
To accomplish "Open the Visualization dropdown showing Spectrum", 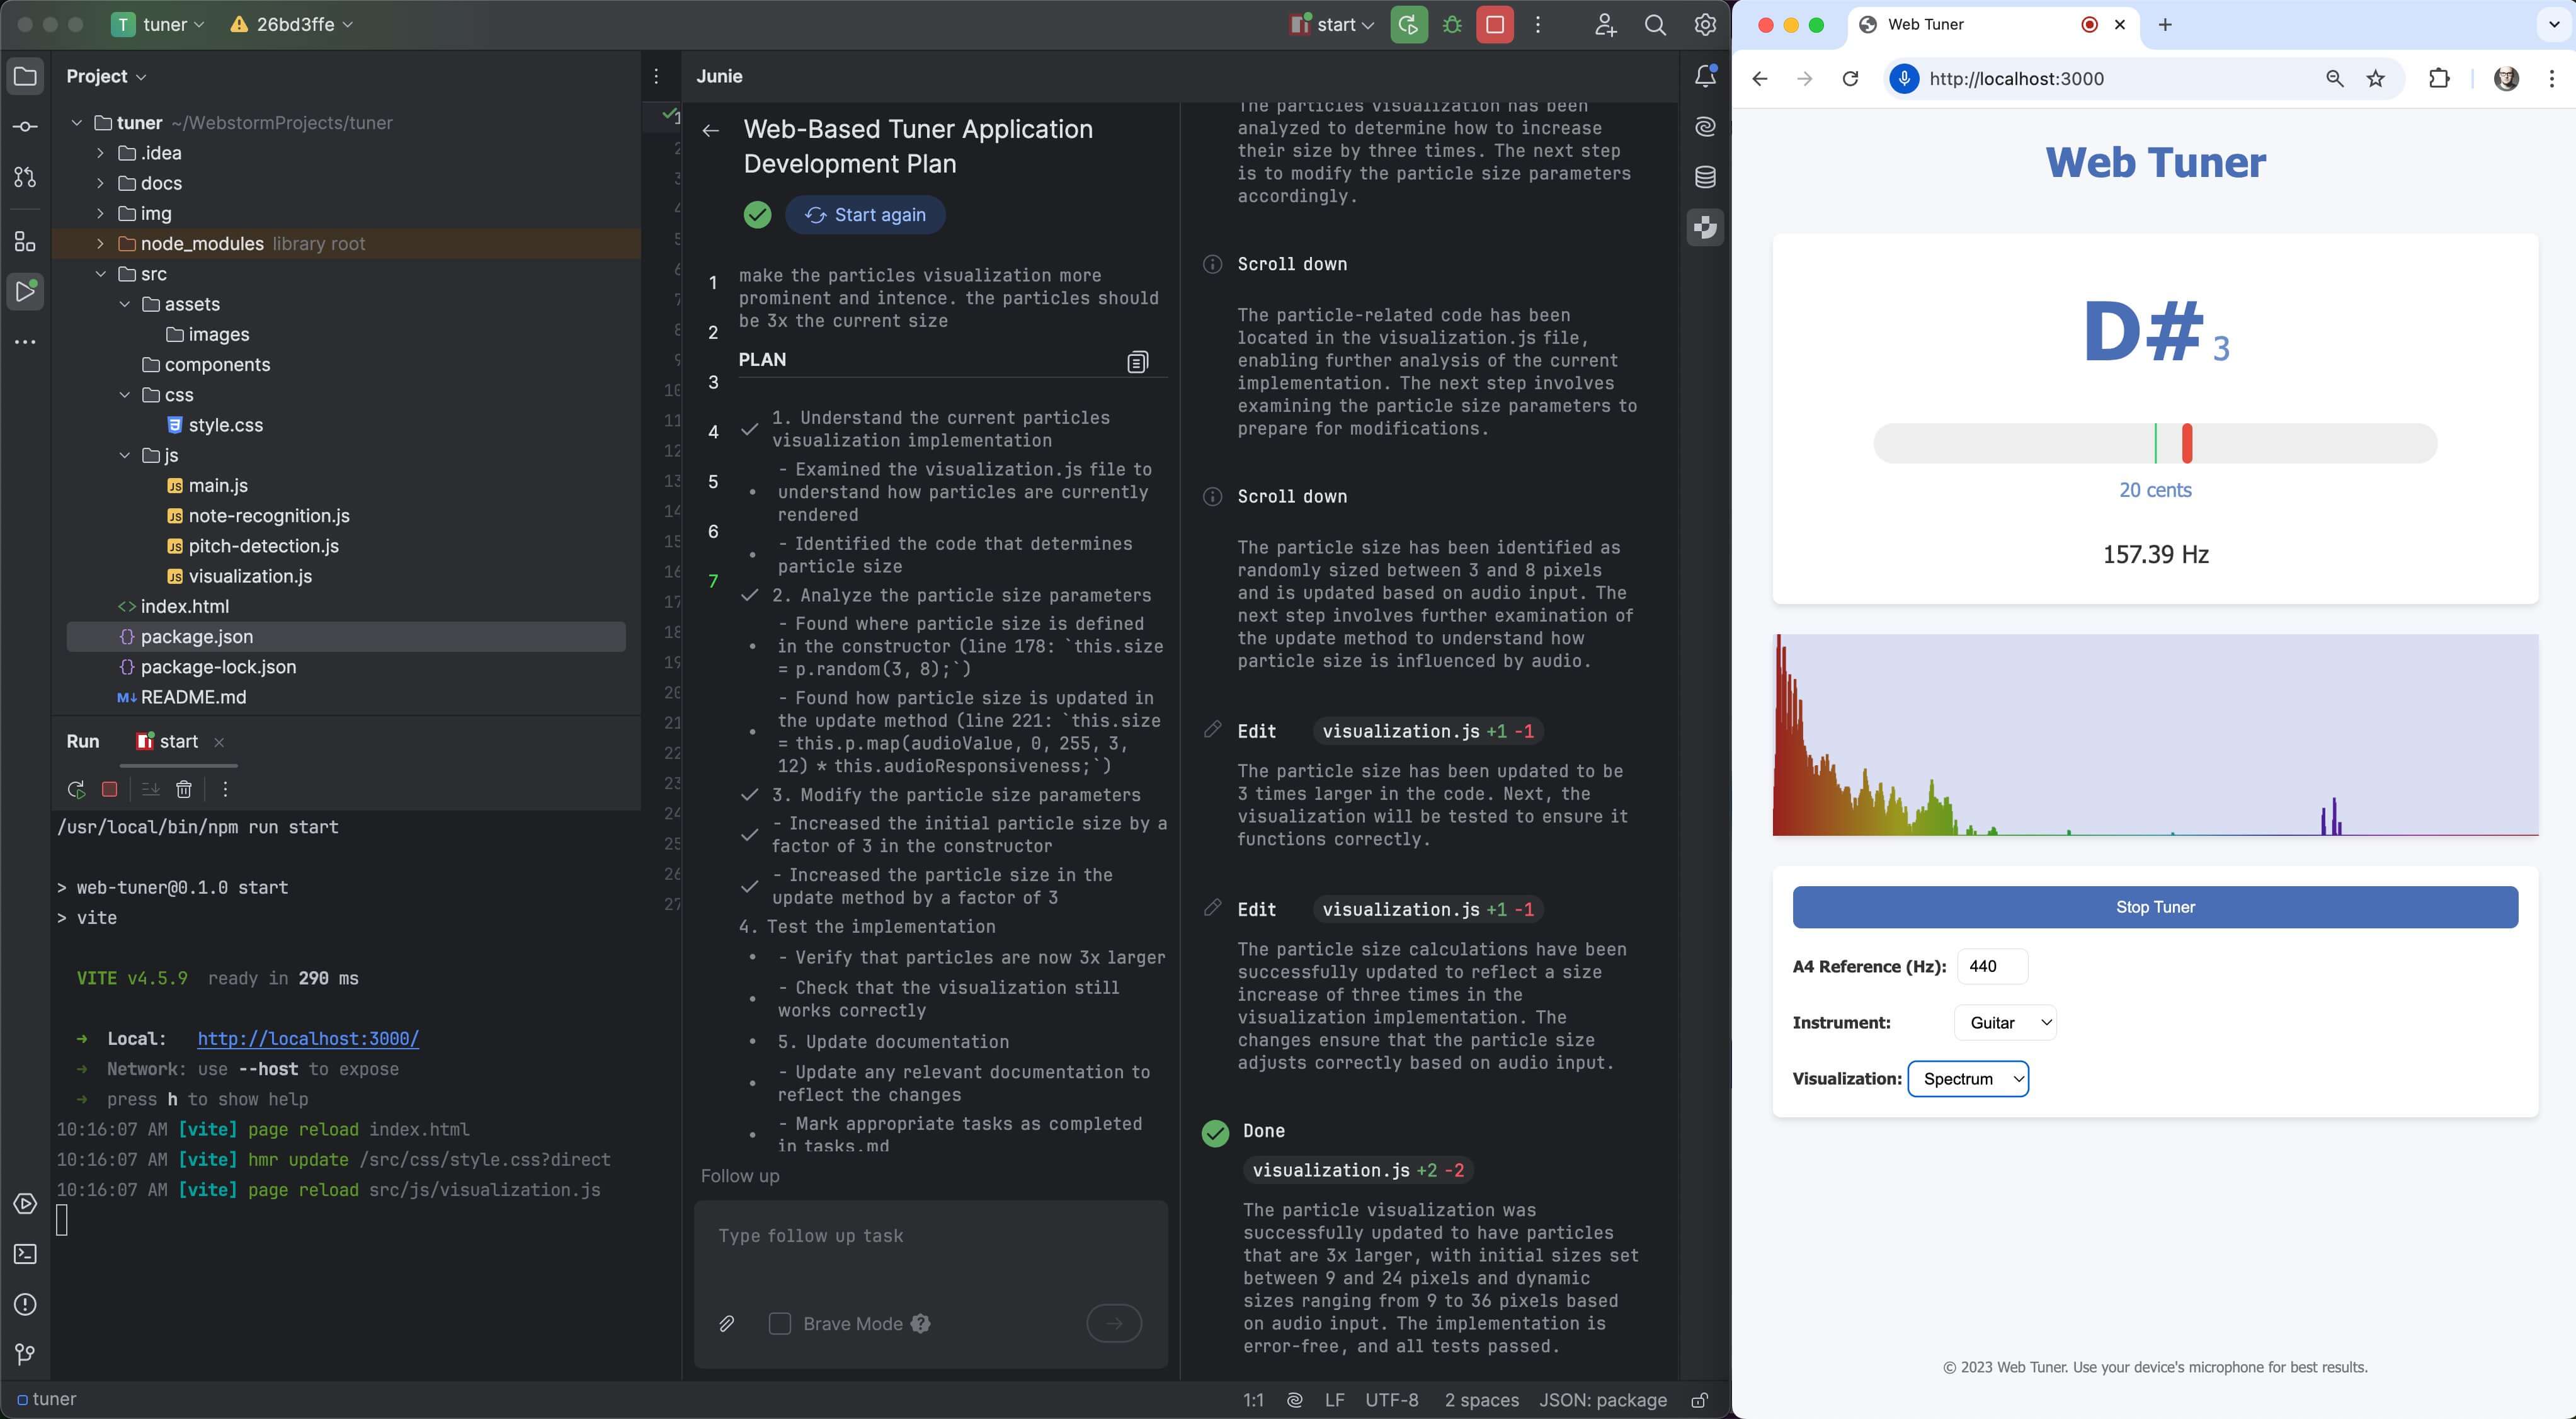I will (1968, 1079).
